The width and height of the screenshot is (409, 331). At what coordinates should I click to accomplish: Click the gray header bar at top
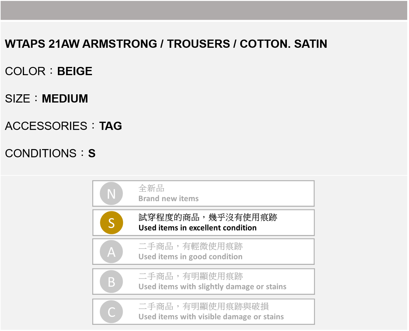(x=204, y=10)
